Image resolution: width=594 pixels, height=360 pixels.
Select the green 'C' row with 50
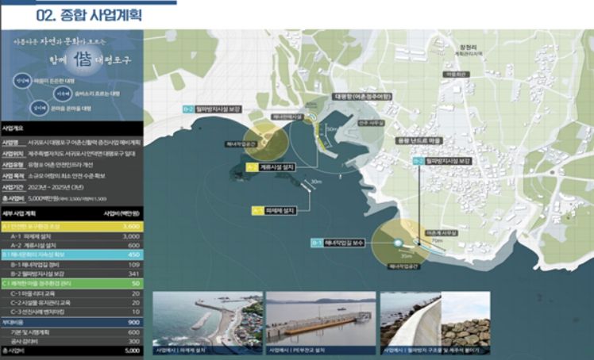tap(72, 284)
